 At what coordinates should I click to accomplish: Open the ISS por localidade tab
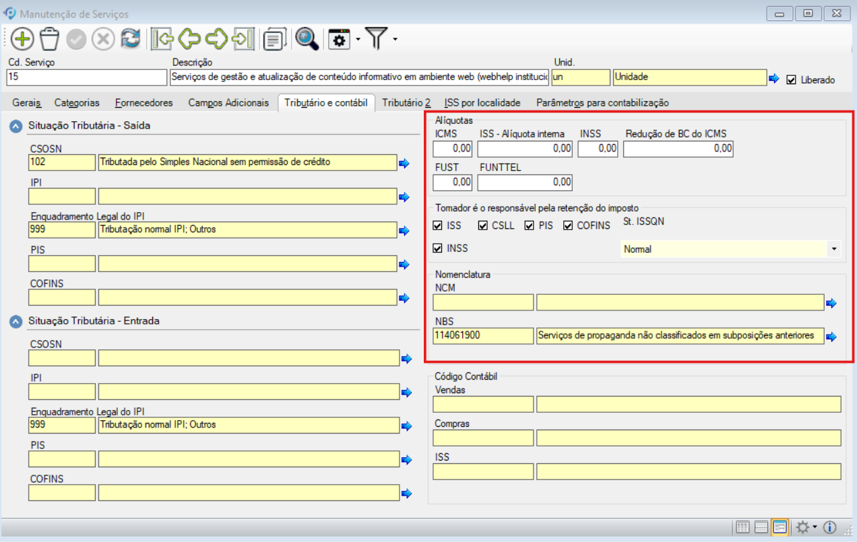[482, 102]
